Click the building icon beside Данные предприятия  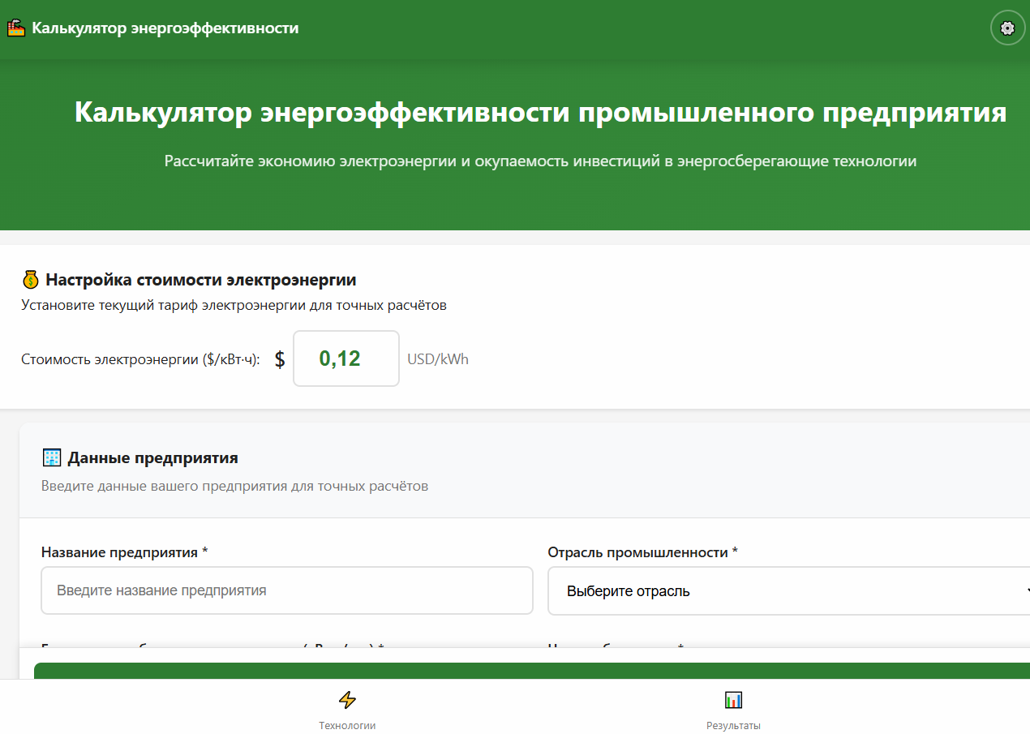[x=52, y=458]
